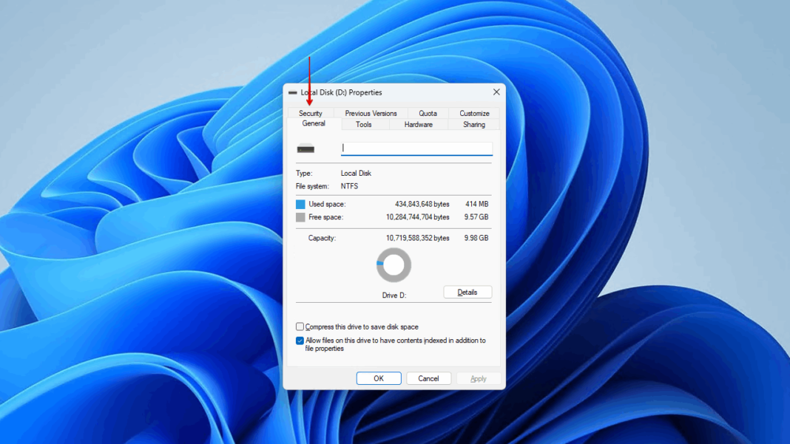The width and height of the screenshot is (790, 444).
Task: Switch to the Security tab
Action: (x=311, y=113)
